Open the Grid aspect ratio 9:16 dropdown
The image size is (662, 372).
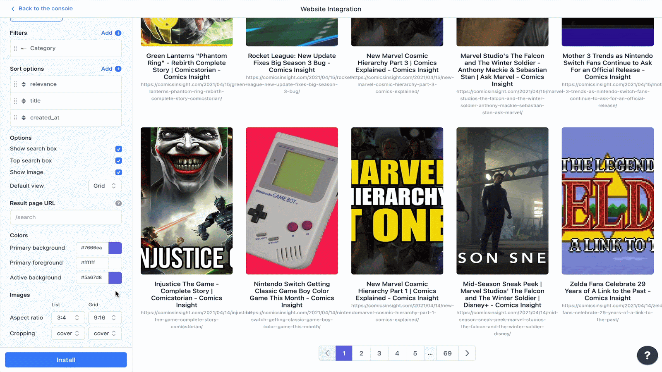105,318
